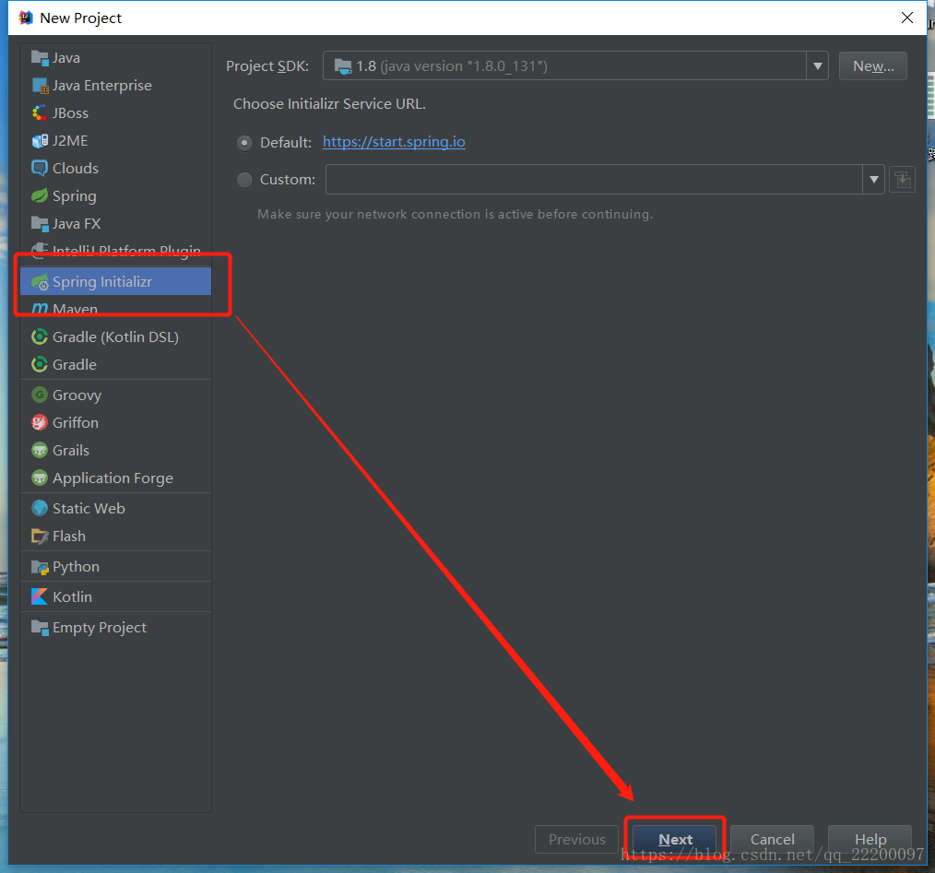Click the Static Web globe icon
This screenshot has height=873, width=935.
pos(40,508)
